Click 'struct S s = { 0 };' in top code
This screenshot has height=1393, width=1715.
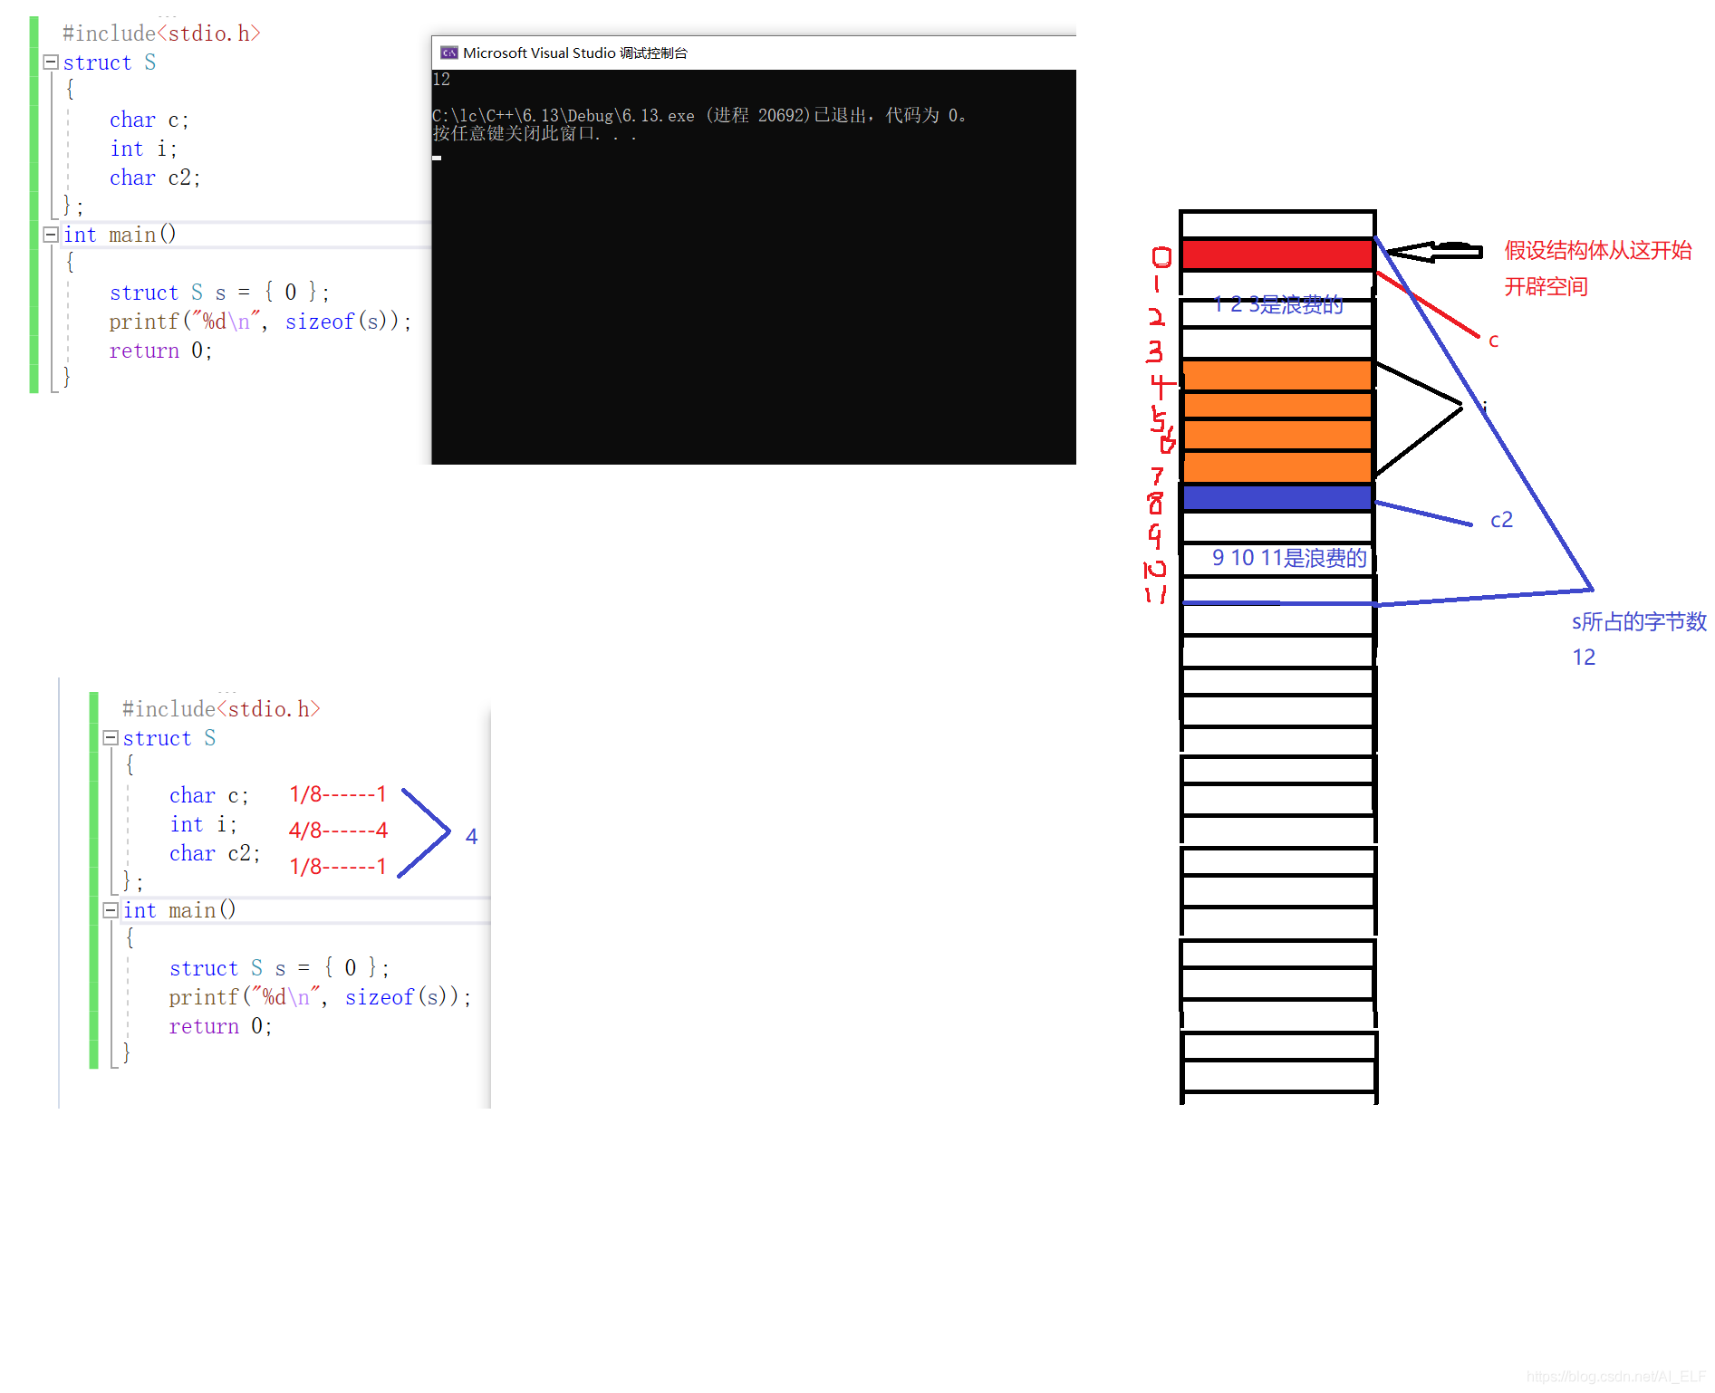tap(219, 293)
